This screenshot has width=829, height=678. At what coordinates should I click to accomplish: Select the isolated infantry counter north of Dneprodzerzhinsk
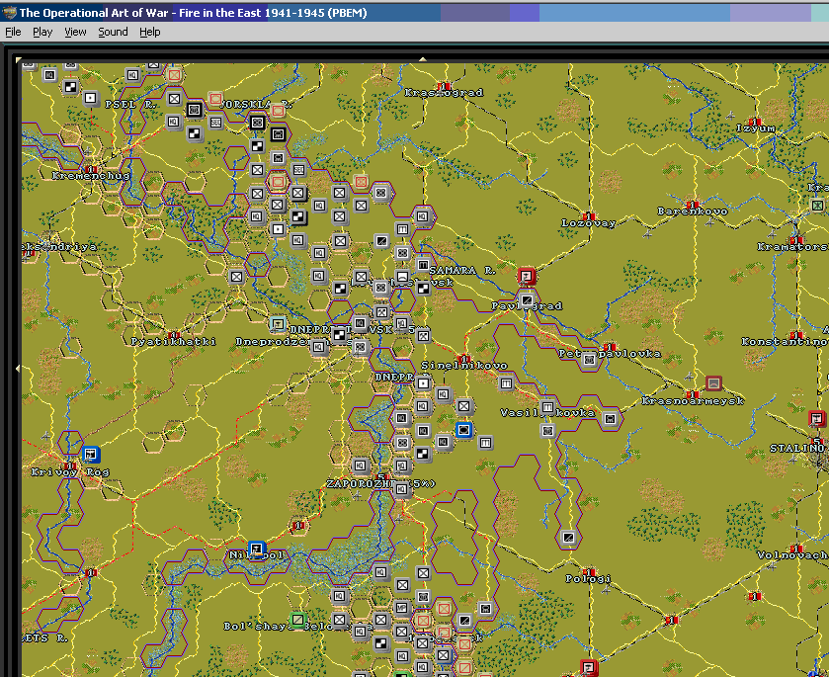pos(236,276)
